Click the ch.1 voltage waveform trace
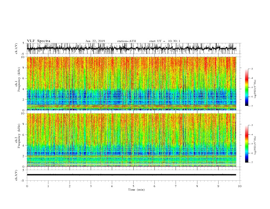The width and height of the screenshot is (270, 209). pos(131,48)
